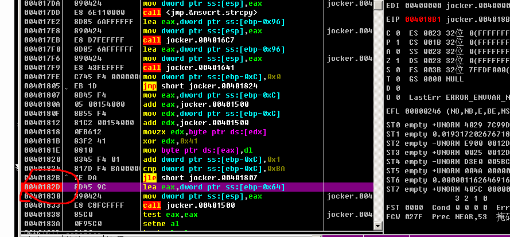Viewport: 510px width, 237px height.
Task: Select the add edx,jocker.00401500 instruction
Action: coord(196,123)
